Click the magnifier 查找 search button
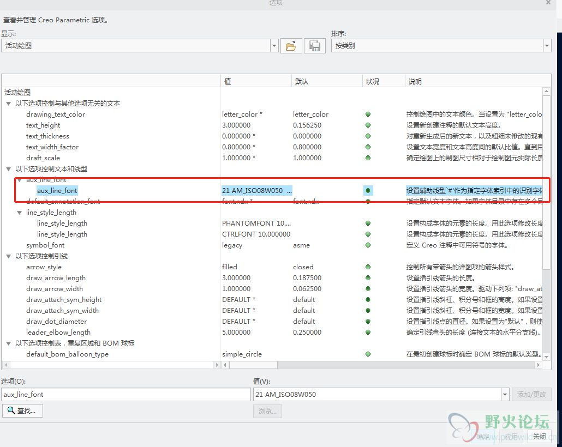 pos(22,410)
